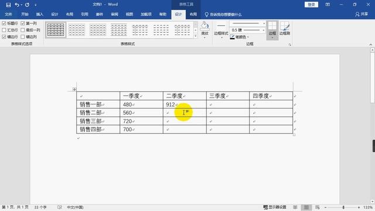The width and height of the screenshot is (375, 211).
Task: Switch to the 视图 View tab
Action: [129, 14]
